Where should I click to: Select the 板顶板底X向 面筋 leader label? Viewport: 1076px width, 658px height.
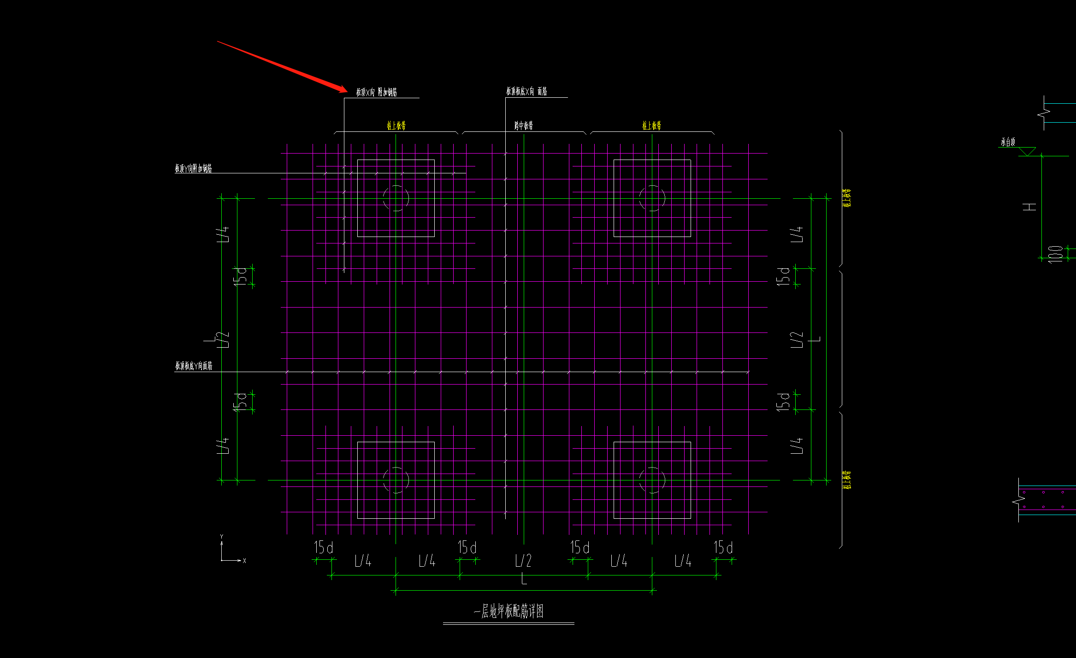click(x=526, y=91)
